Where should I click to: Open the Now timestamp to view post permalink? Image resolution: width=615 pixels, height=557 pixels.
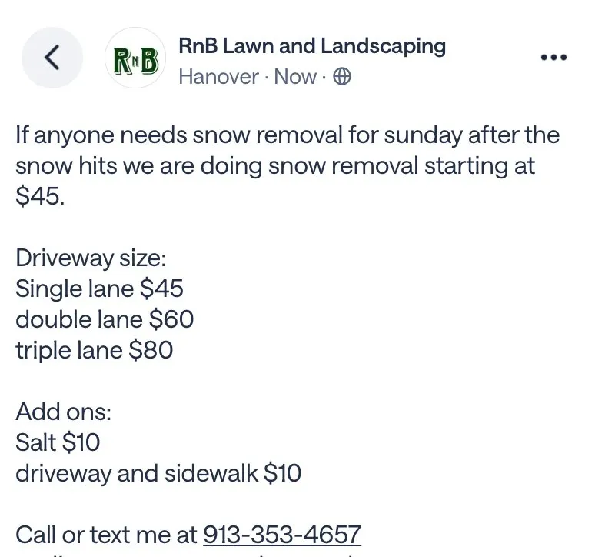click(x=296, y=77)
